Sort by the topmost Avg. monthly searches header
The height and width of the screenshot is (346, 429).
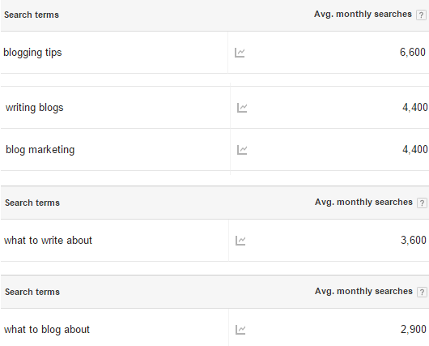(363, 14)
